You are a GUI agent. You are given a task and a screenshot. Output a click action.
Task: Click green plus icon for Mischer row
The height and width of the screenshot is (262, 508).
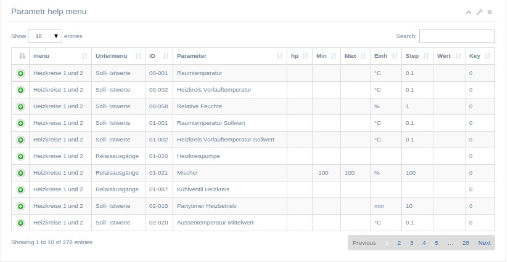click(x=20, y=173)
